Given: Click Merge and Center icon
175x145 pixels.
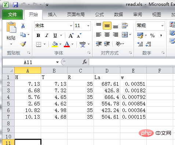Looking at the screenshot, I should tap(125, 35).
